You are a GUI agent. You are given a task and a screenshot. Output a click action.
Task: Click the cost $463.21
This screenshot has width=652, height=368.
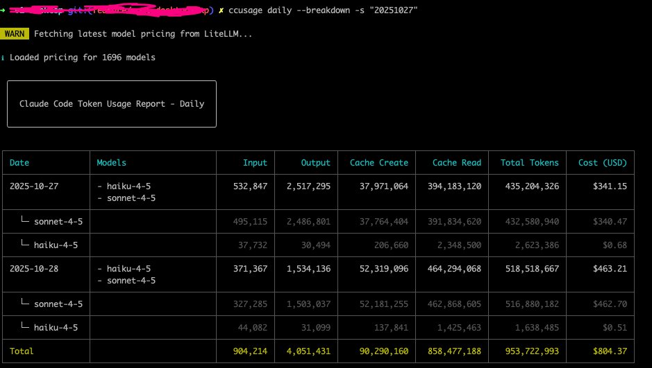point(610,269)
